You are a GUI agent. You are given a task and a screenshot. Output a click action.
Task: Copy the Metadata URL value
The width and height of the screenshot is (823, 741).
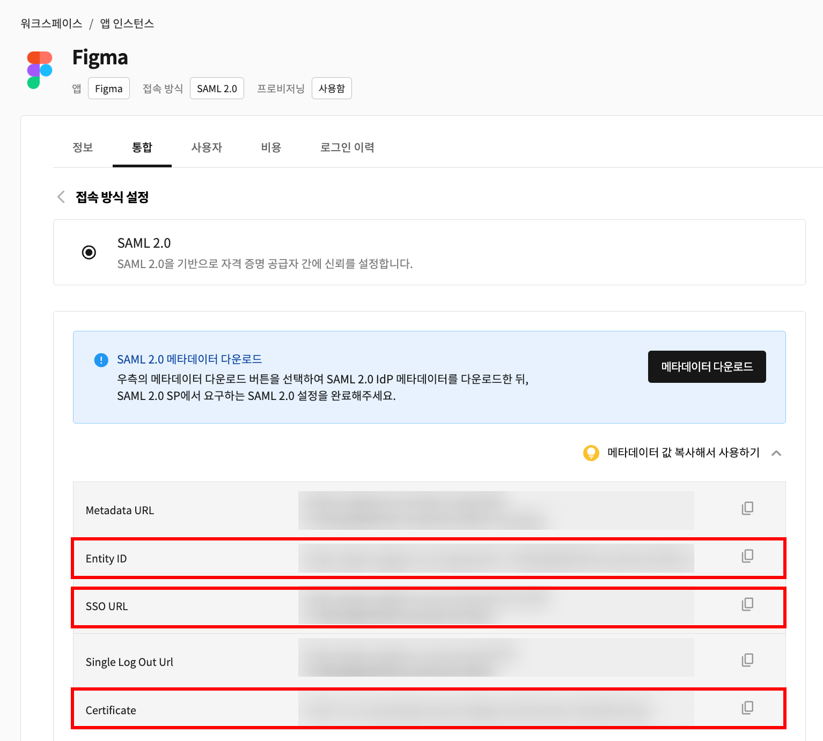point(747,508)
